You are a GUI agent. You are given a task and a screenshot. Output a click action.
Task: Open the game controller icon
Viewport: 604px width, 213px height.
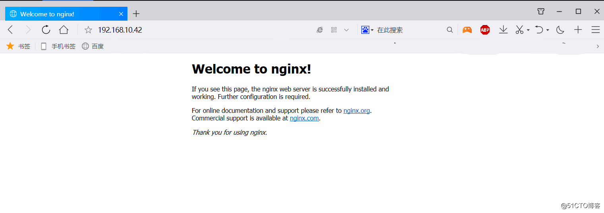click(x=467, y=30)
